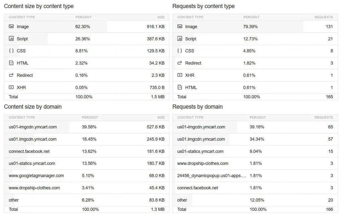Select the REQUESTS column header in requests by domain
Screen dimensions: 343x216
(324, 117)
